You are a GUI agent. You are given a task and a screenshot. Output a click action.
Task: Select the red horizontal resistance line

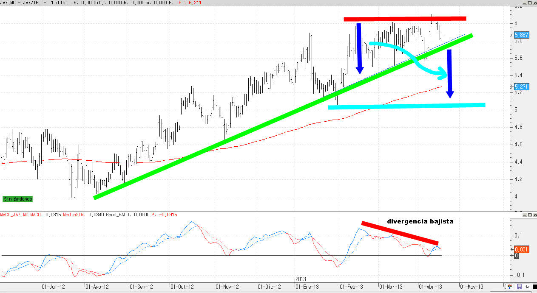click(x=404, y=19)
